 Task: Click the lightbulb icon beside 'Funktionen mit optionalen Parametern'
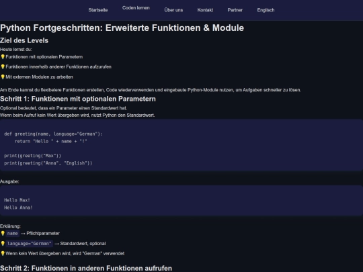coord(3,57)
